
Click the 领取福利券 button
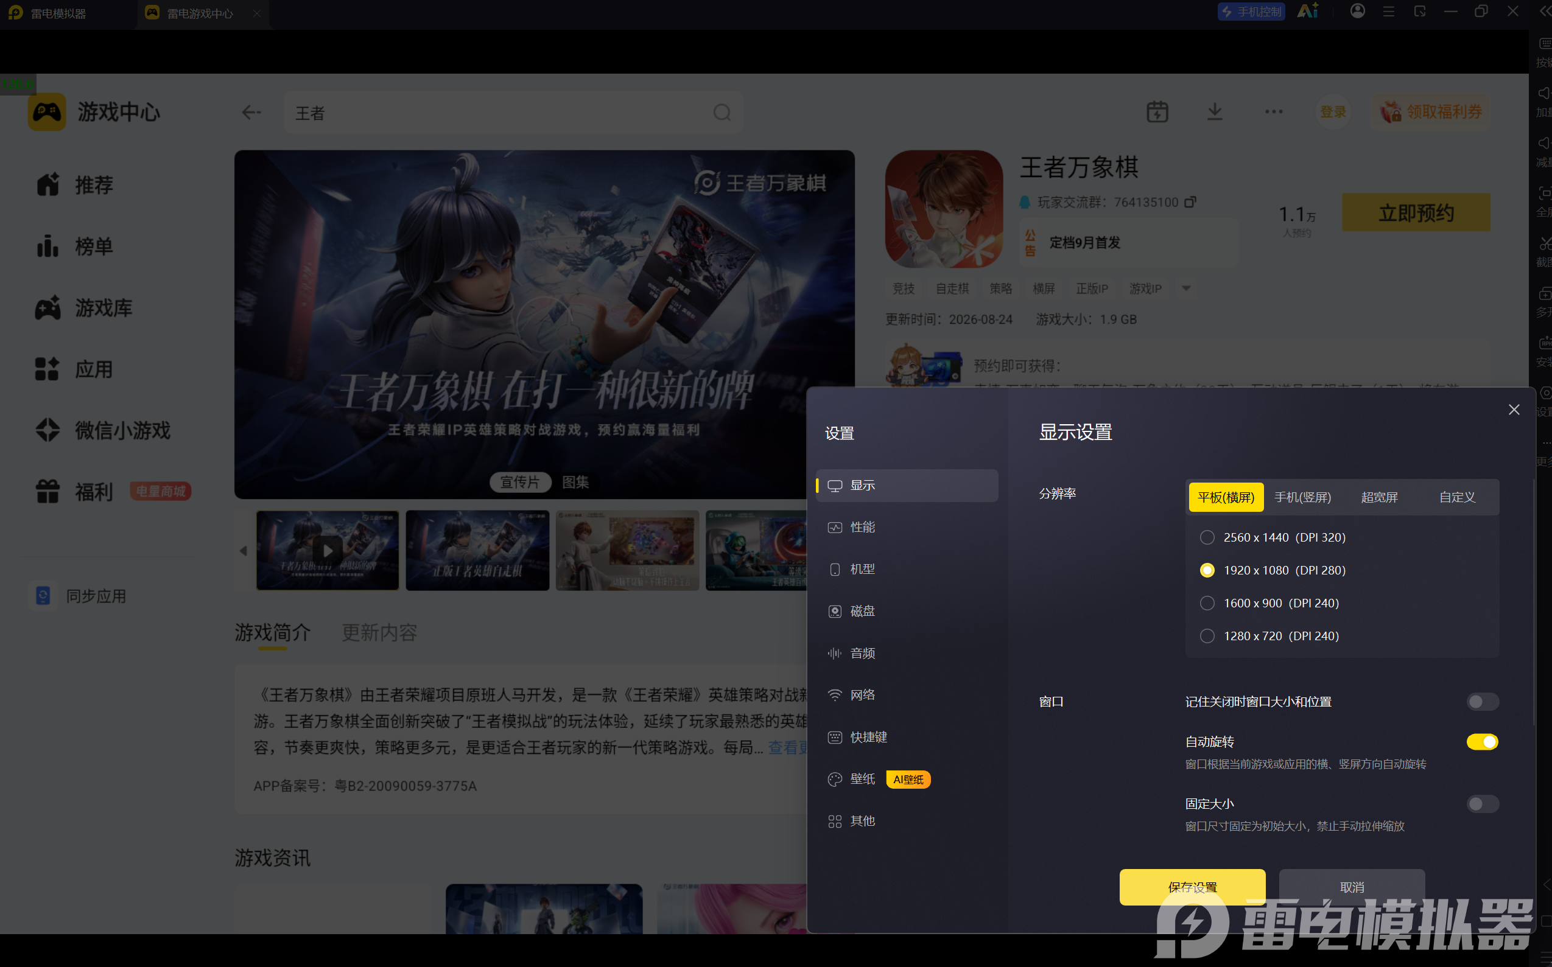[x=1430, y=112]
